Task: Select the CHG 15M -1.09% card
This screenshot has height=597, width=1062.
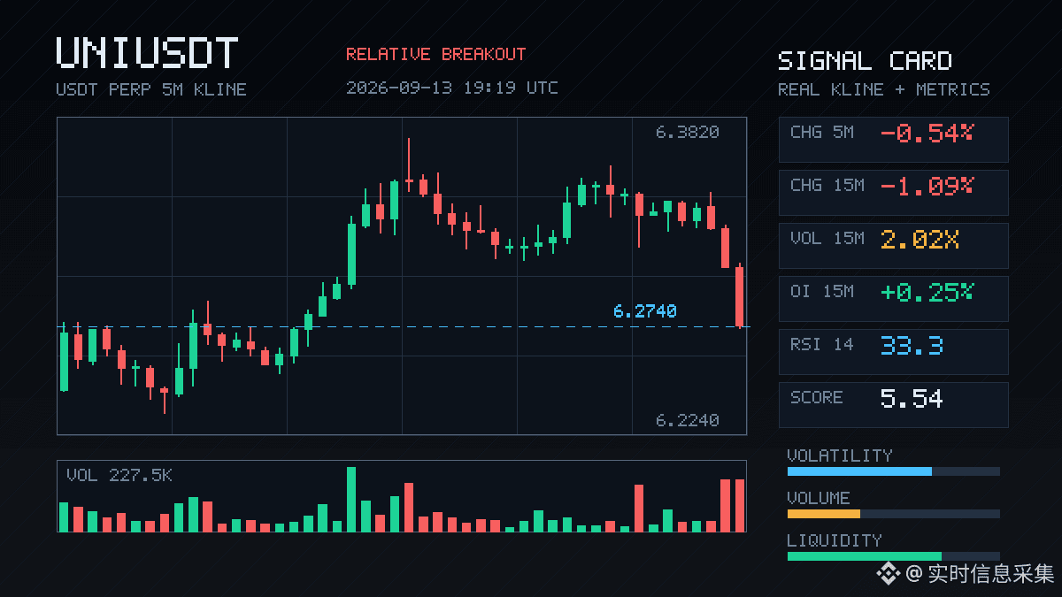Action: tap(893, 192)
